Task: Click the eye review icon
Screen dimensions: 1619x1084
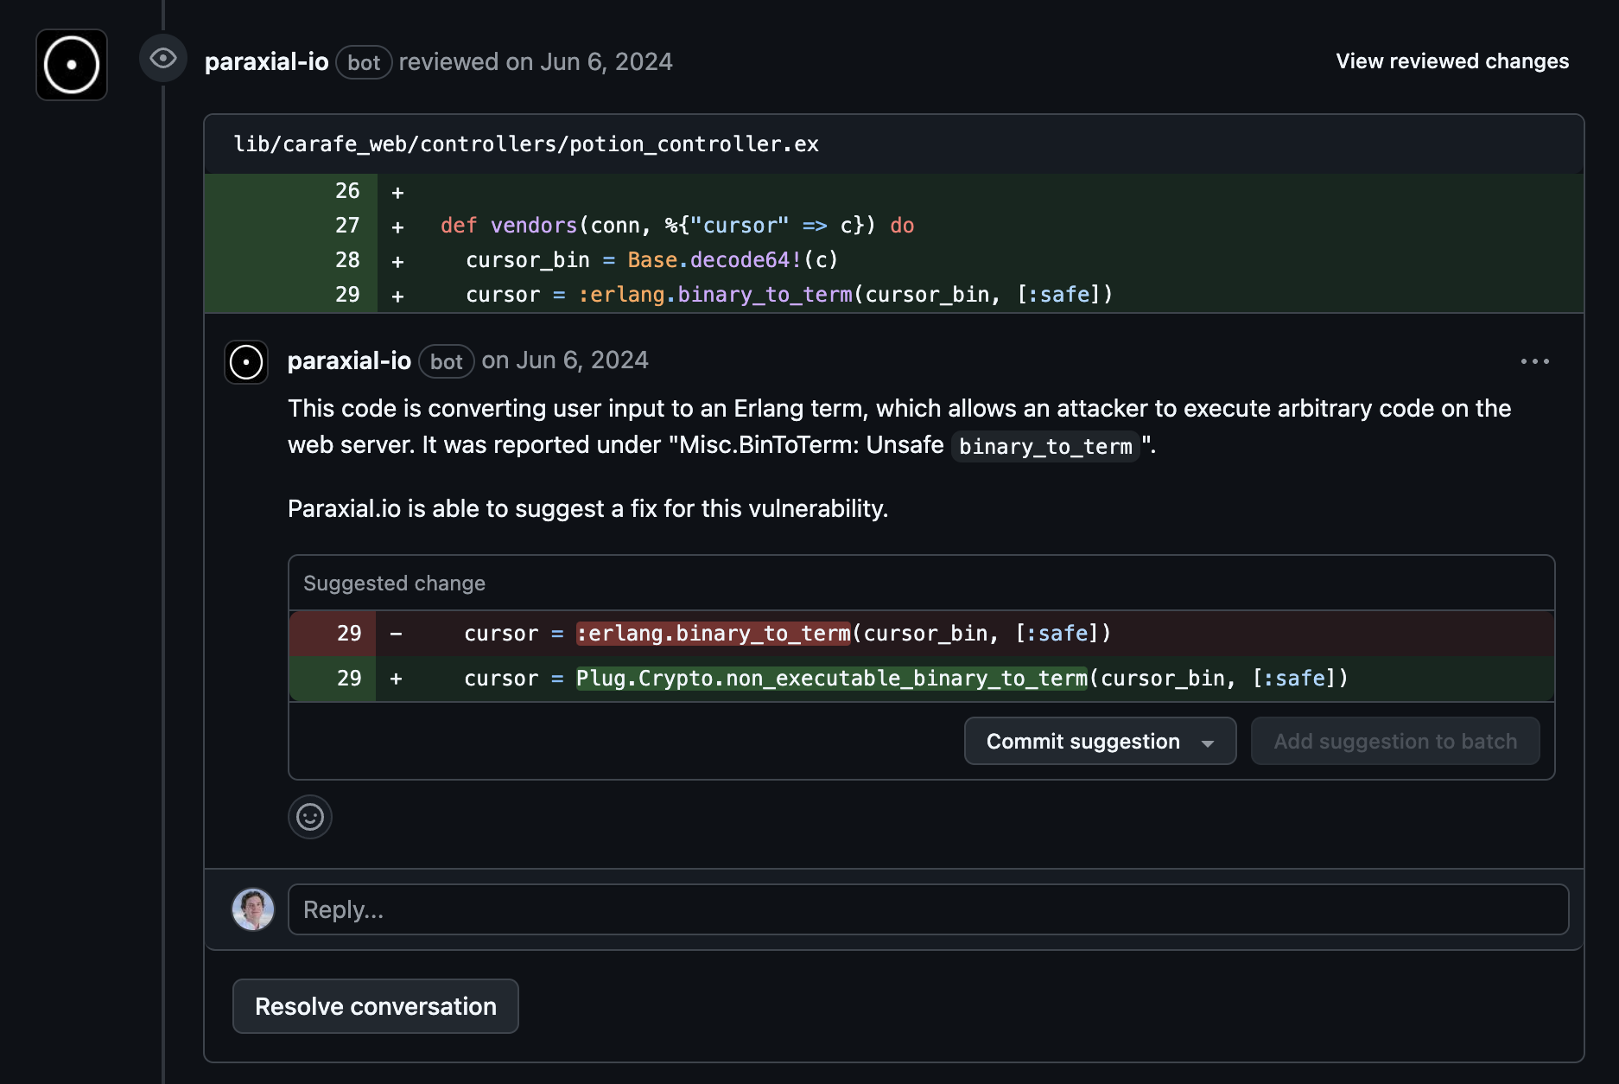Action: point(163,59)
